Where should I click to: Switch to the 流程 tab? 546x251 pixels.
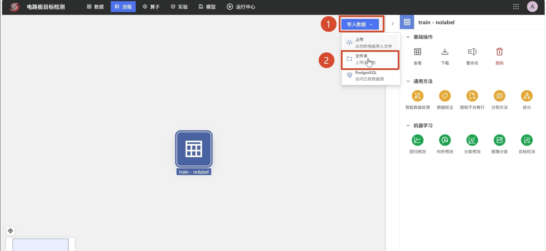pos(123,7)
